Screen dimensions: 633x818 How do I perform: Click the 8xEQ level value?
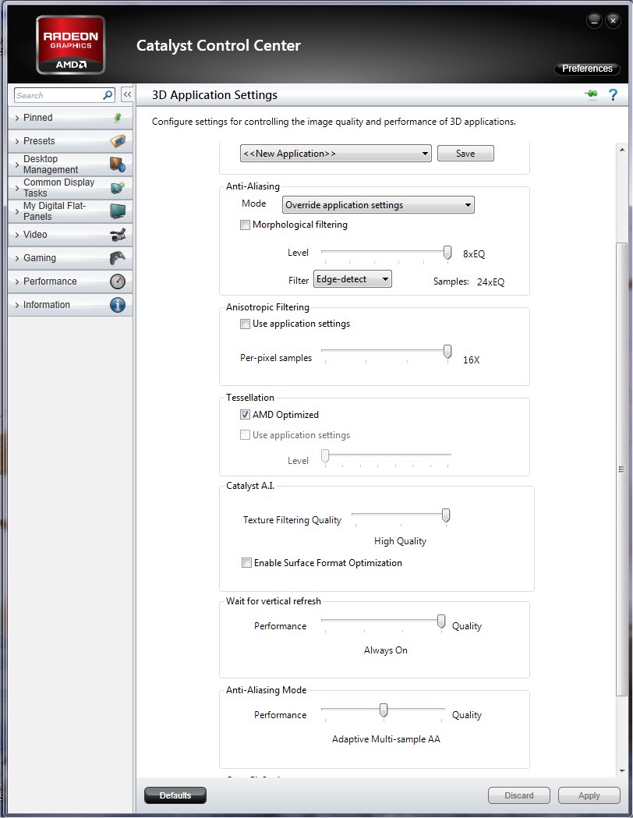(x=474, y=254)
